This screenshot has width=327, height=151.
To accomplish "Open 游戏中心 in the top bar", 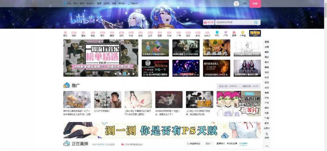I will (91, 4).
